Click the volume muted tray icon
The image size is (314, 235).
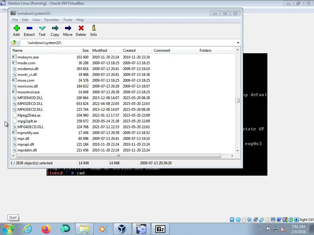(x=283, y=229)
